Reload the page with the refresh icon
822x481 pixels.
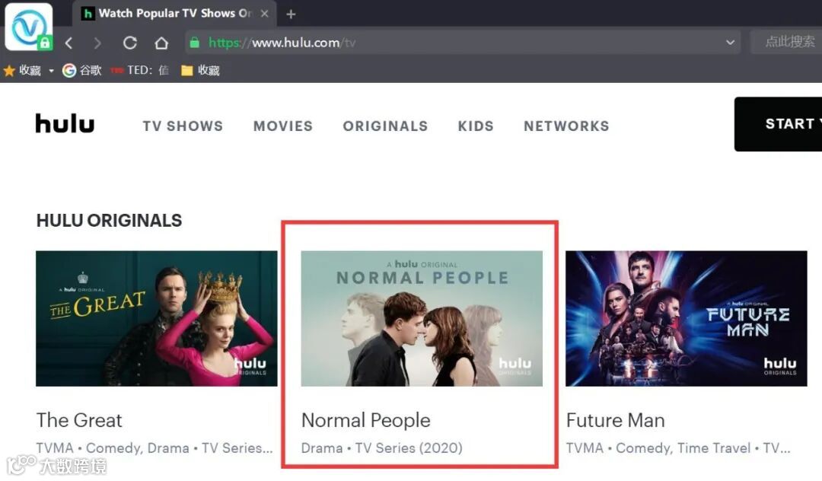point(130,43)
